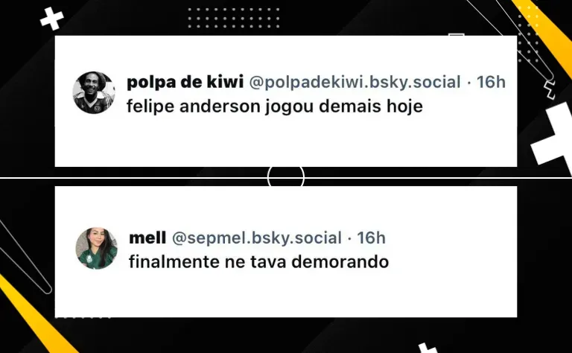Click the dotted grid pattern at the top
572x353 pixels.
click(233, 18)
